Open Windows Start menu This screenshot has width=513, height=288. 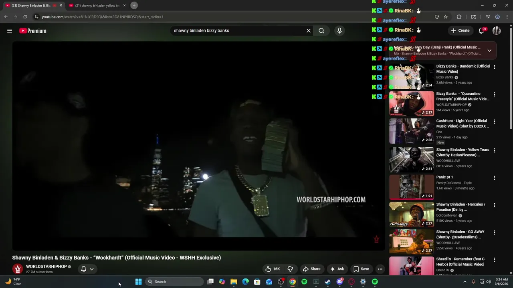click(x=138, y=282)
